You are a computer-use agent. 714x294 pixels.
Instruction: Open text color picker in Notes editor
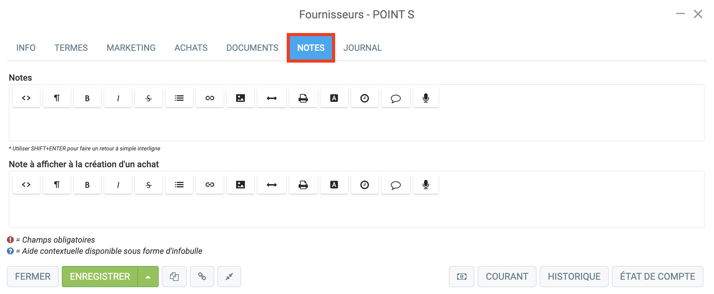pyautogui.click(x=334, y=98)
